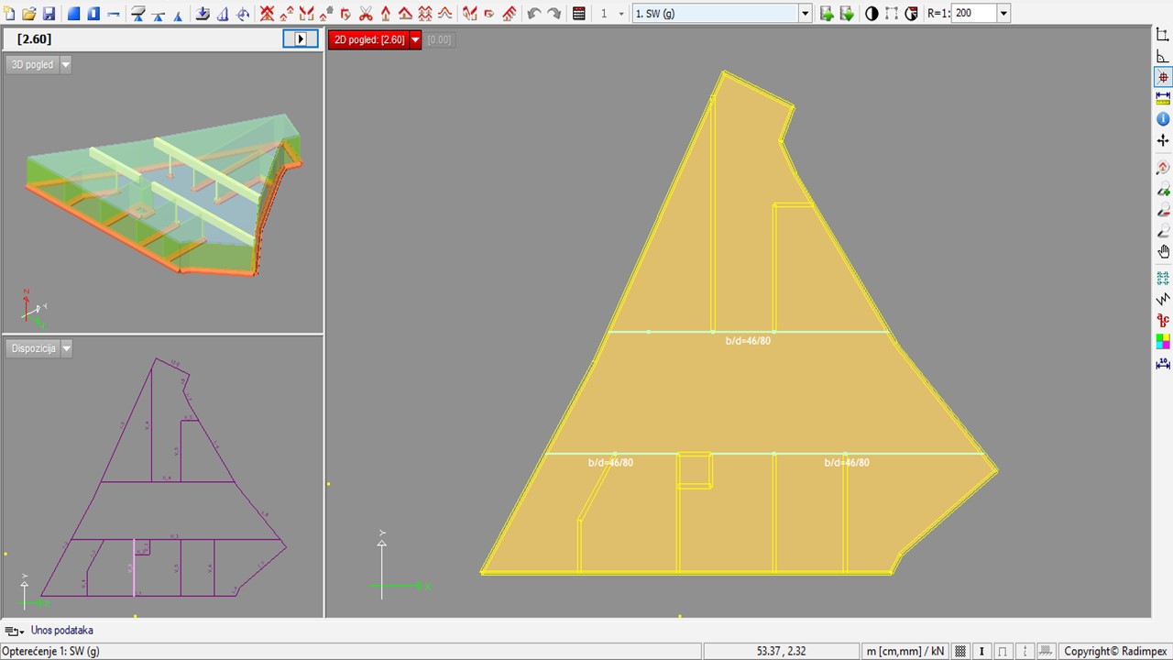Click the arrow button beside [2.60] header
Viewport: 1173px width, 660px height.
point(300,38)
